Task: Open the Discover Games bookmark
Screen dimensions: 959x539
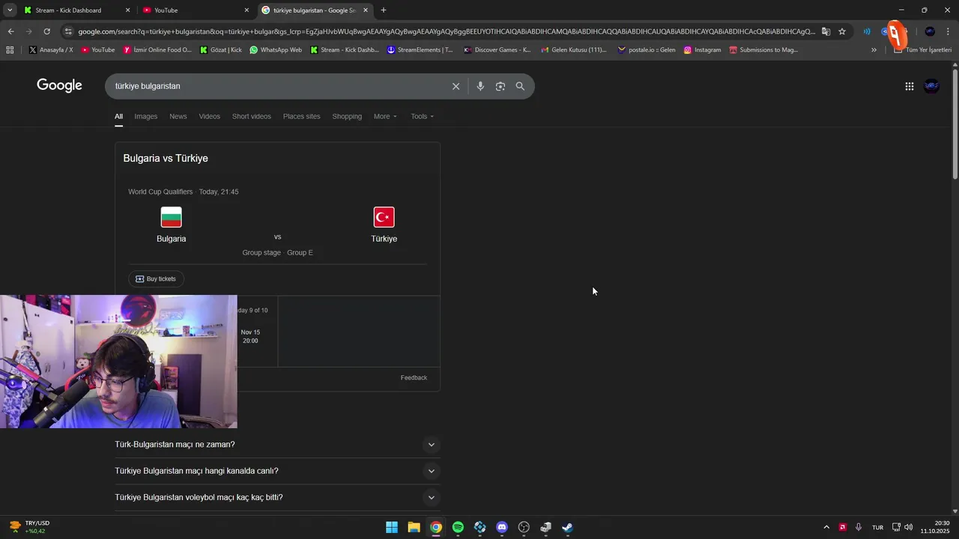Action: pyautogui.click(x=497, y=50)
